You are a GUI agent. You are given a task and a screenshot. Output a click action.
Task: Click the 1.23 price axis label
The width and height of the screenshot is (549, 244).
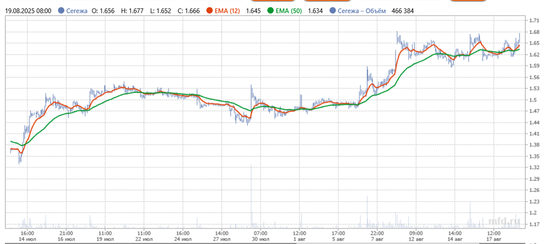click(533, 201)
